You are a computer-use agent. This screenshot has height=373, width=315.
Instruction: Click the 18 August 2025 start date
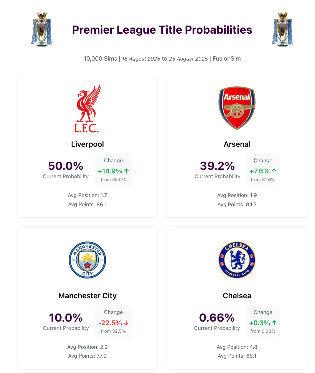point(141,59)
